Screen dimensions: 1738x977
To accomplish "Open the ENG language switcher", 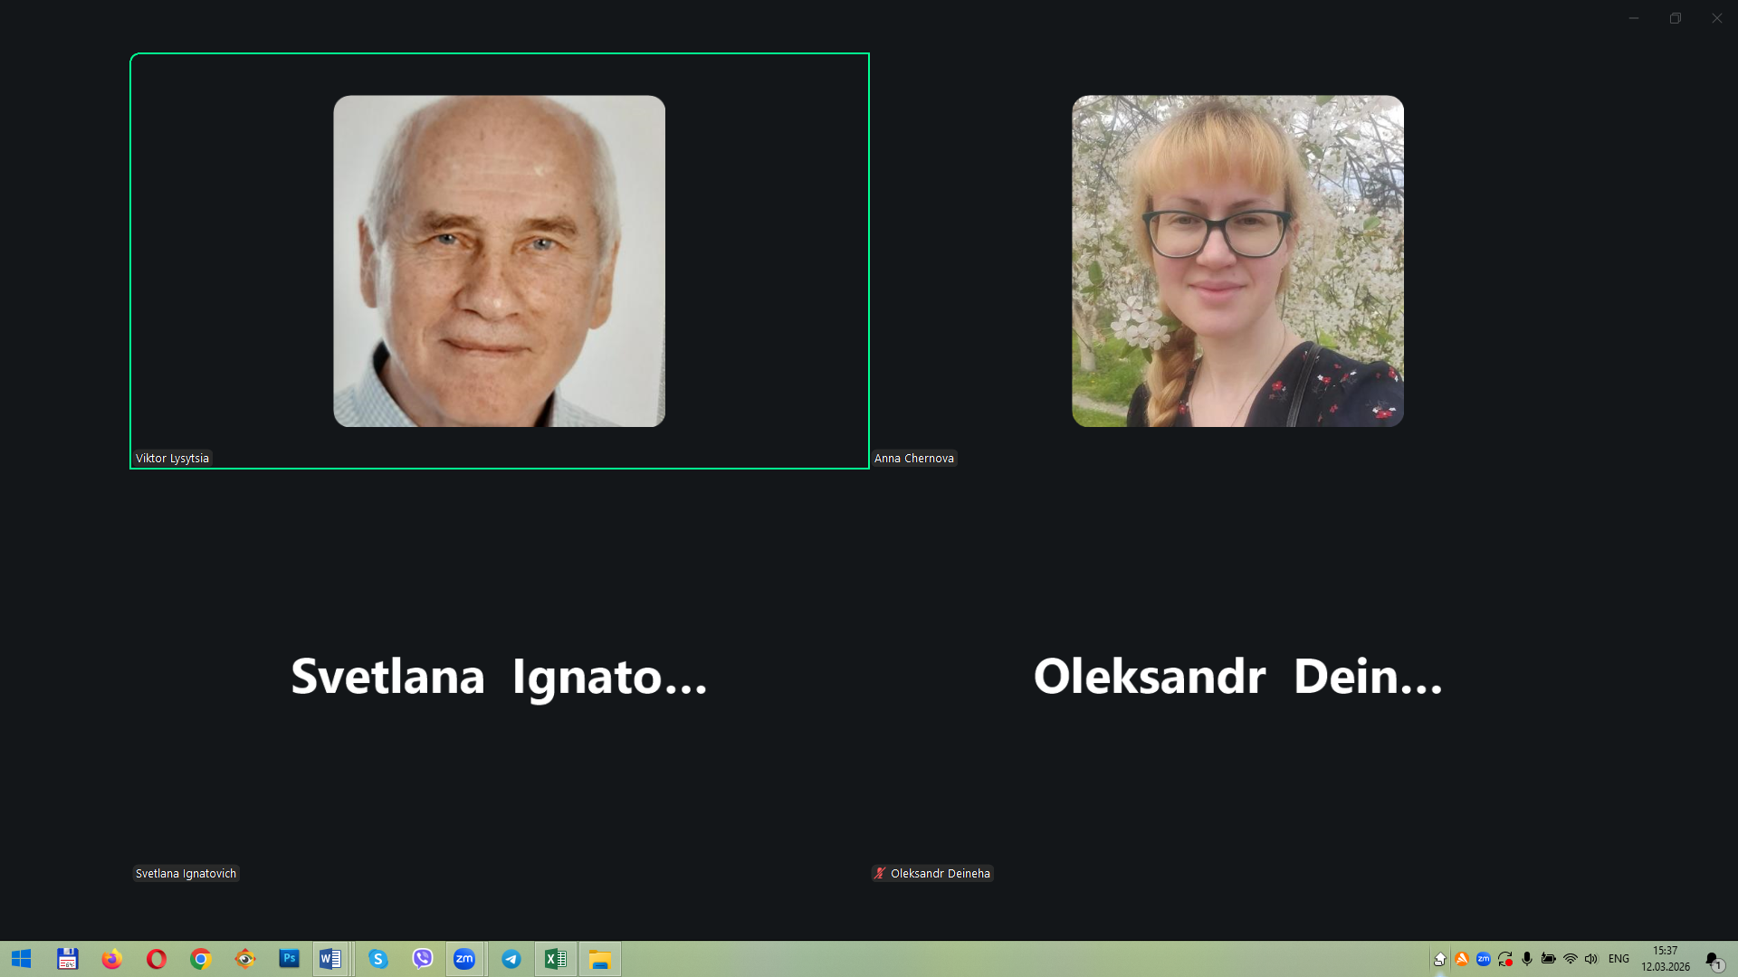I will [x=1619, y=959].
